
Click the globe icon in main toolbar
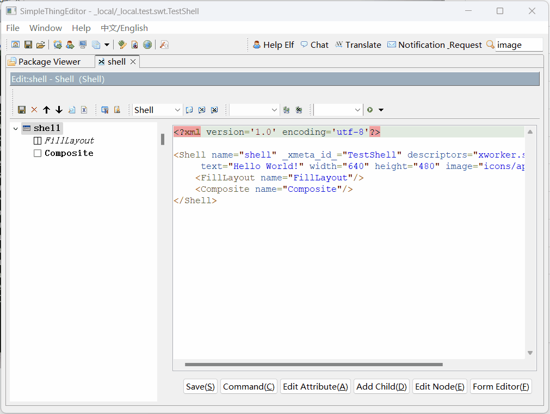pos(147,45)
